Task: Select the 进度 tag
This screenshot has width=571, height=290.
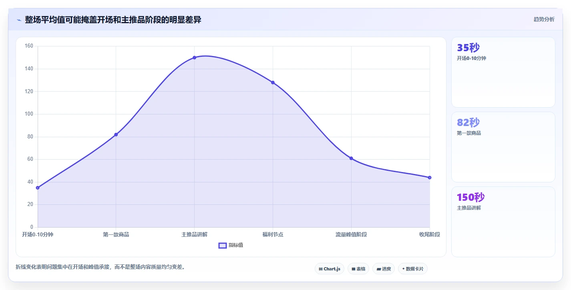Action: coord(384,269)
